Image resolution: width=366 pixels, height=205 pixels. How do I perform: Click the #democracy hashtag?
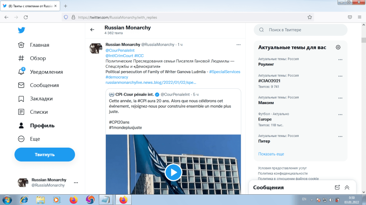tap(117, 77)
